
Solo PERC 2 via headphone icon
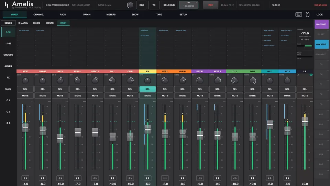click(95, 178)
